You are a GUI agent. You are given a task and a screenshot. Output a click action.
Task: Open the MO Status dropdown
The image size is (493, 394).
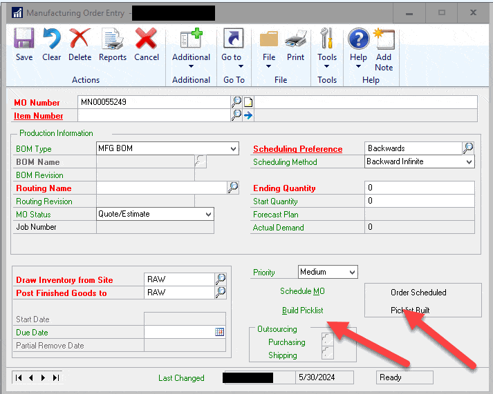(x=208, y=215)
